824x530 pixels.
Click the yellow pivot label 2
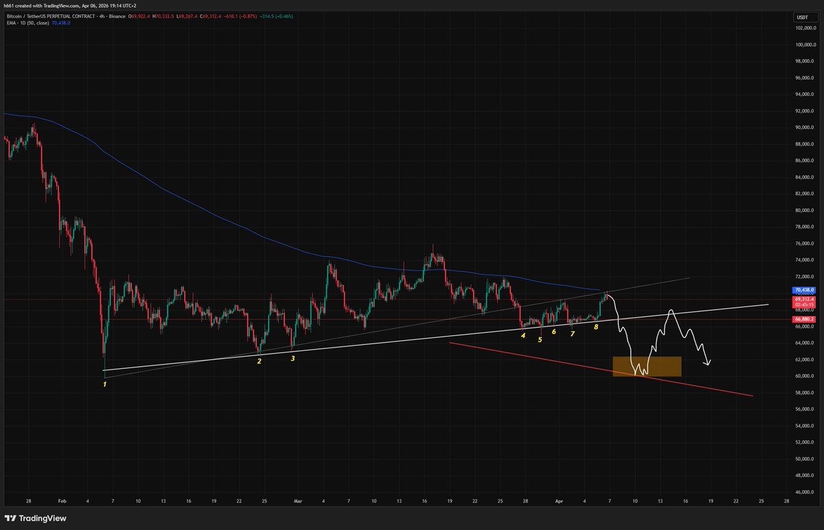[259, 361]
